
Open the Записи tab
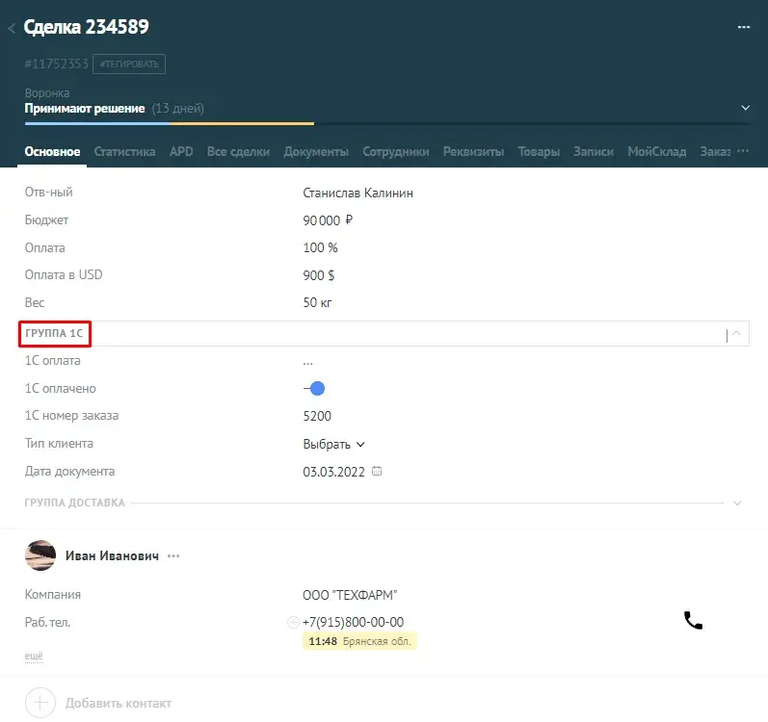pyautogui.click(x=594, y=152)
